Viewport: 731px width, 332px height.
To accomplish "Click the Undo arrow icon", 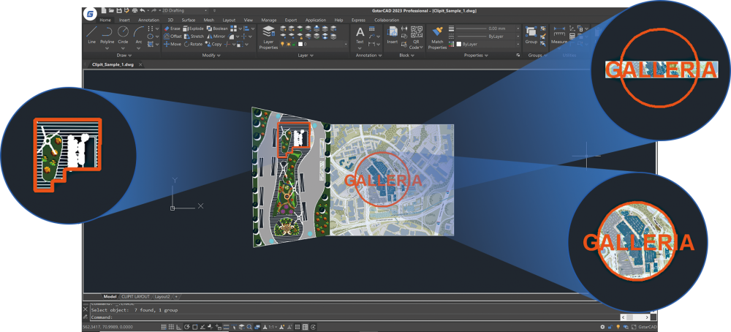I will pos(143,10).
